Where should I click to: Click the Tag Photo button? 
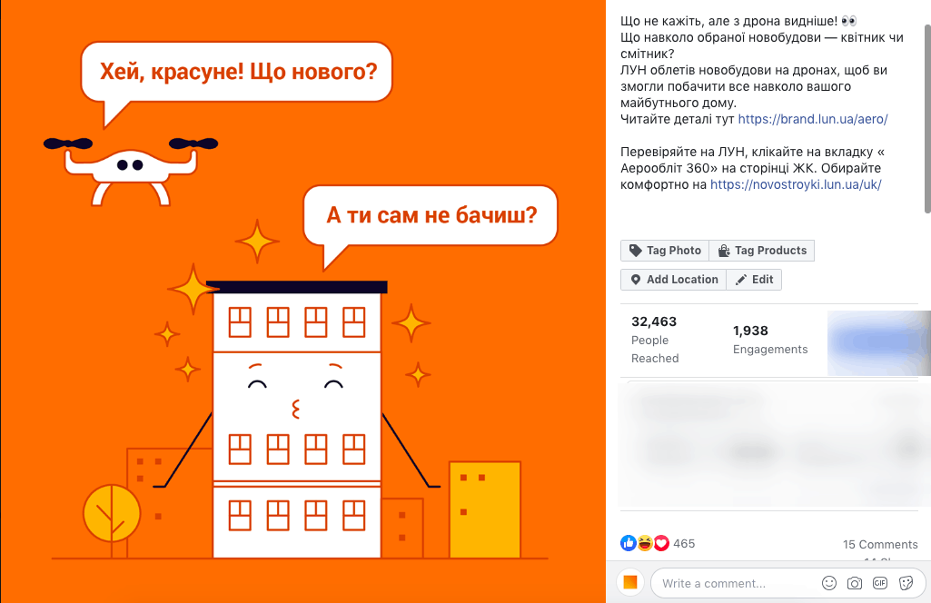tap(665, 251)
